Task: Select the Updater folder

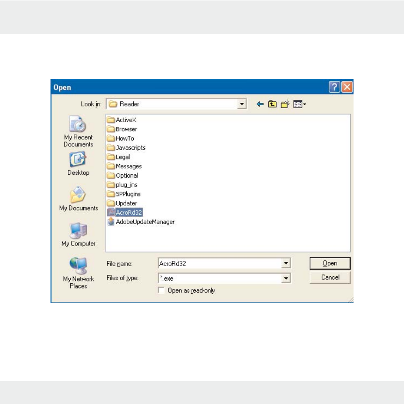Action: pos(122,203)
